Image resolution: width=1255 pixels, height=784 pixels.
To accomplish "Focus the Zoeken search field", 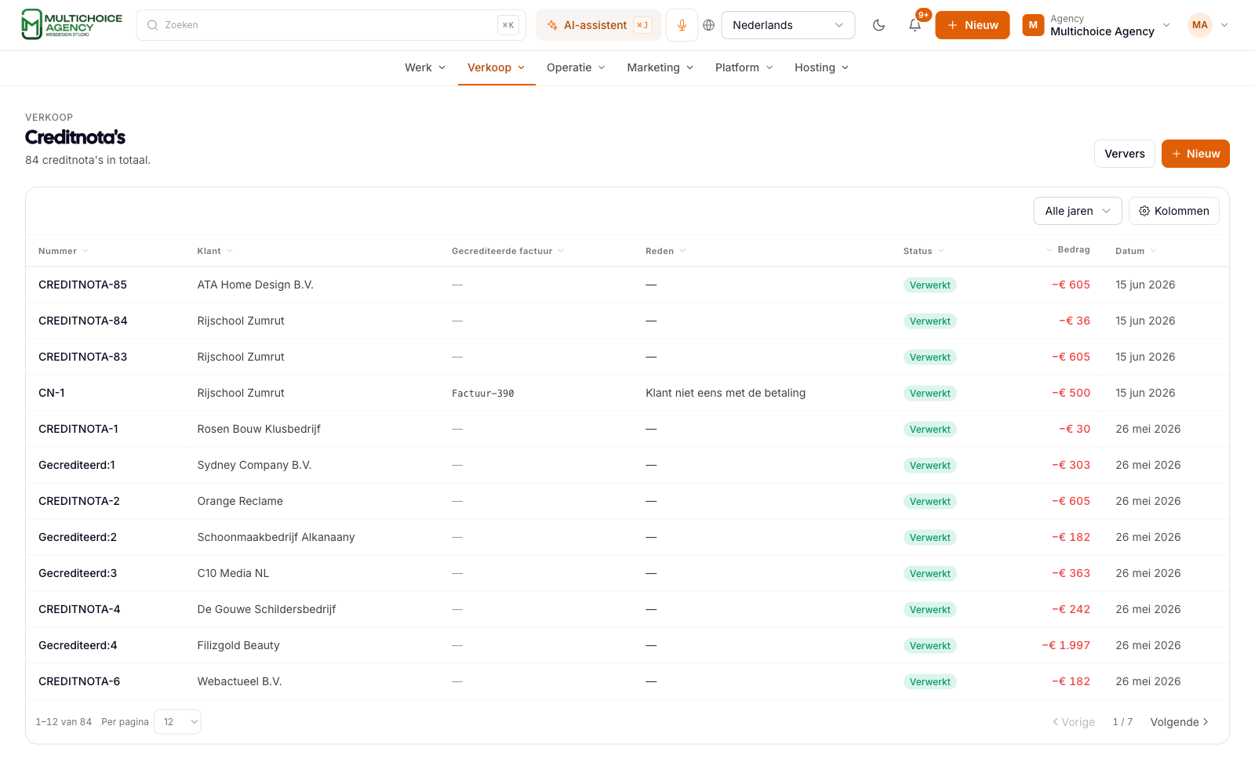I will tap(331, 25).
